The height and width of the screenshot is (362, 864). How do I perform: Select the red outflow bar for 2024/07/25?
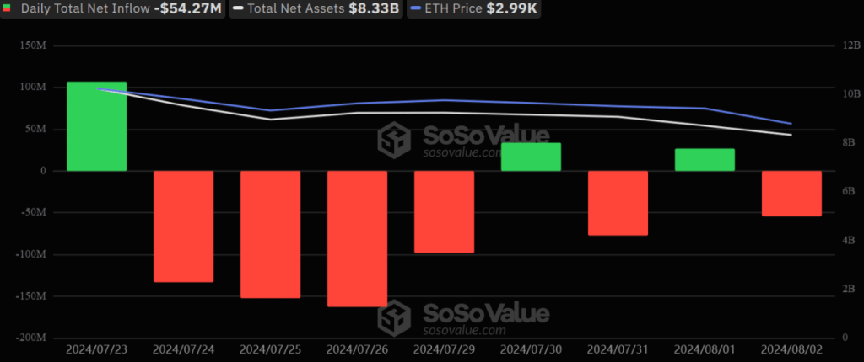point(271,234)
